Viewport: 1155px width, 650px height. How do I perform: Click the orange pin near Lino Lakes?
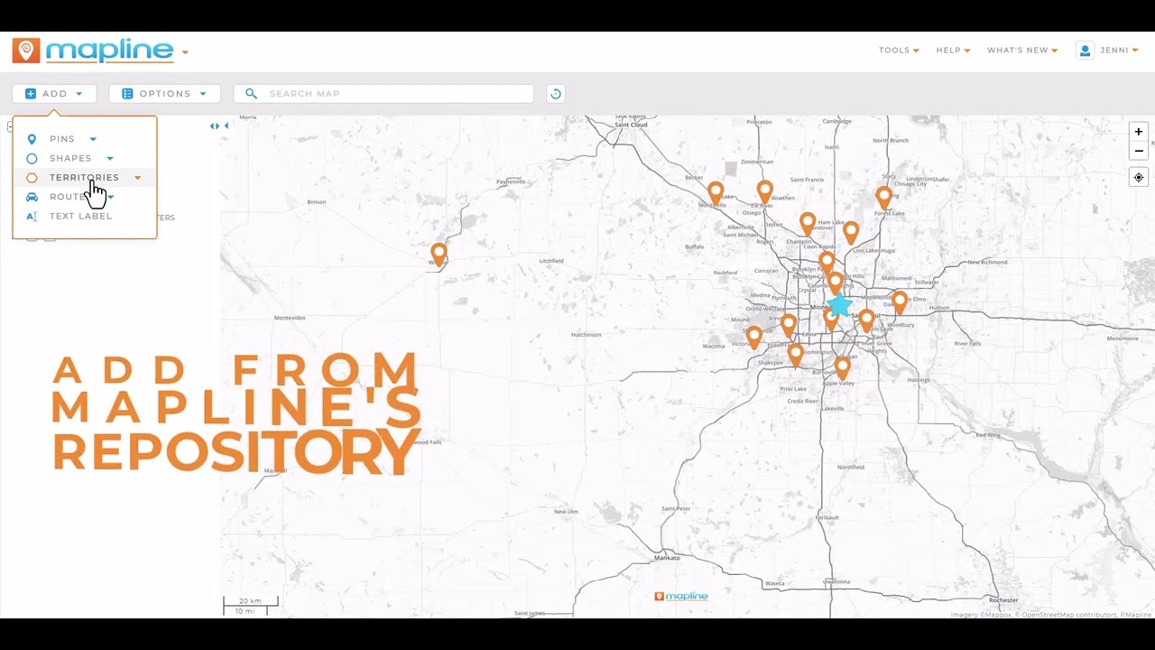pyautogui.click(x=851, y=233)
